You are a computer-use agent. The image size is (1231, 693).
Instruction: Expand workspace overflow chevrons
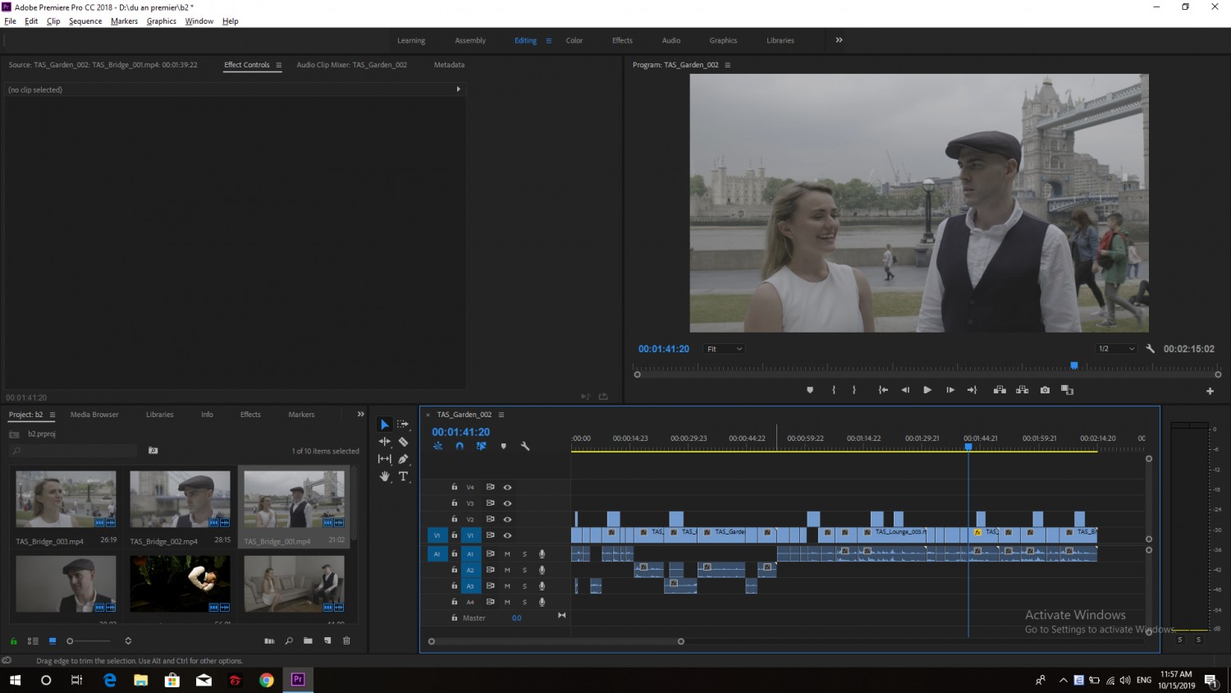click(839, 40)
